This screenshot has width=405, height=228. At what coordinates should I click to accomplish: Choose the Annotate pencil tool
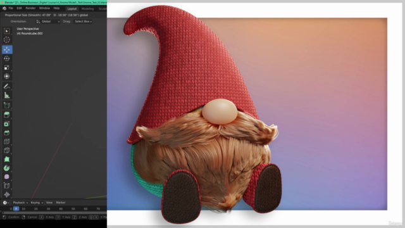click(x=7, y=86)
